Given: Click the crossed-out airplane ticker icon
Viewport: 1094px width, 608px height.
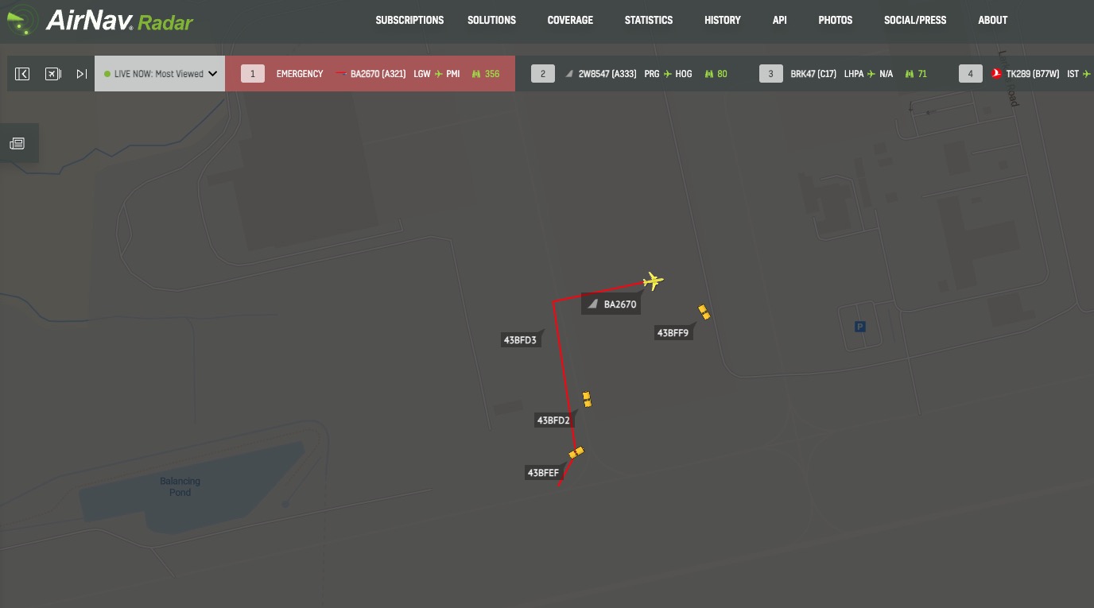Looking at the screenshot, I should tap(52, 74).
